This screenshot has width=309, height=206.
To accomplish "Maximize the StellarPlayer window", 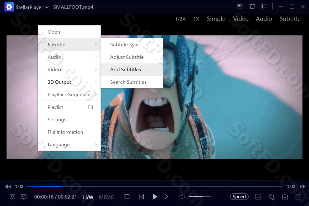I will [292, 7].
